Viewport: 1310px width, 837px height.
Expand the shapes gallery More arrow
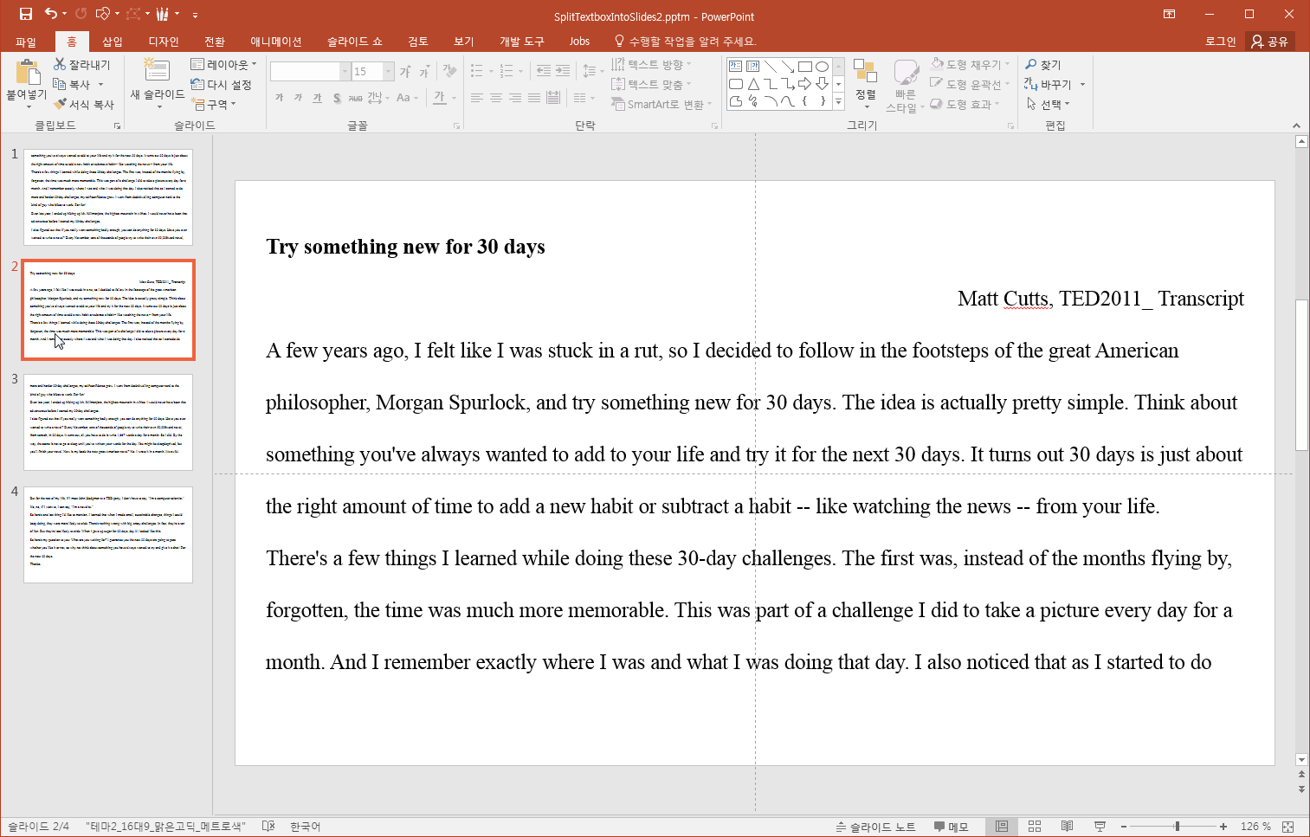(838, 102)
